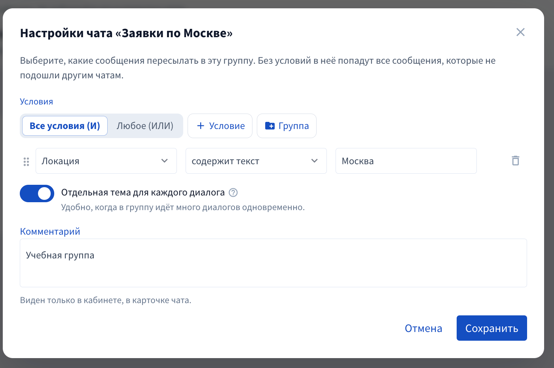Open the Локация field dropdown

[x=106, y=161]
